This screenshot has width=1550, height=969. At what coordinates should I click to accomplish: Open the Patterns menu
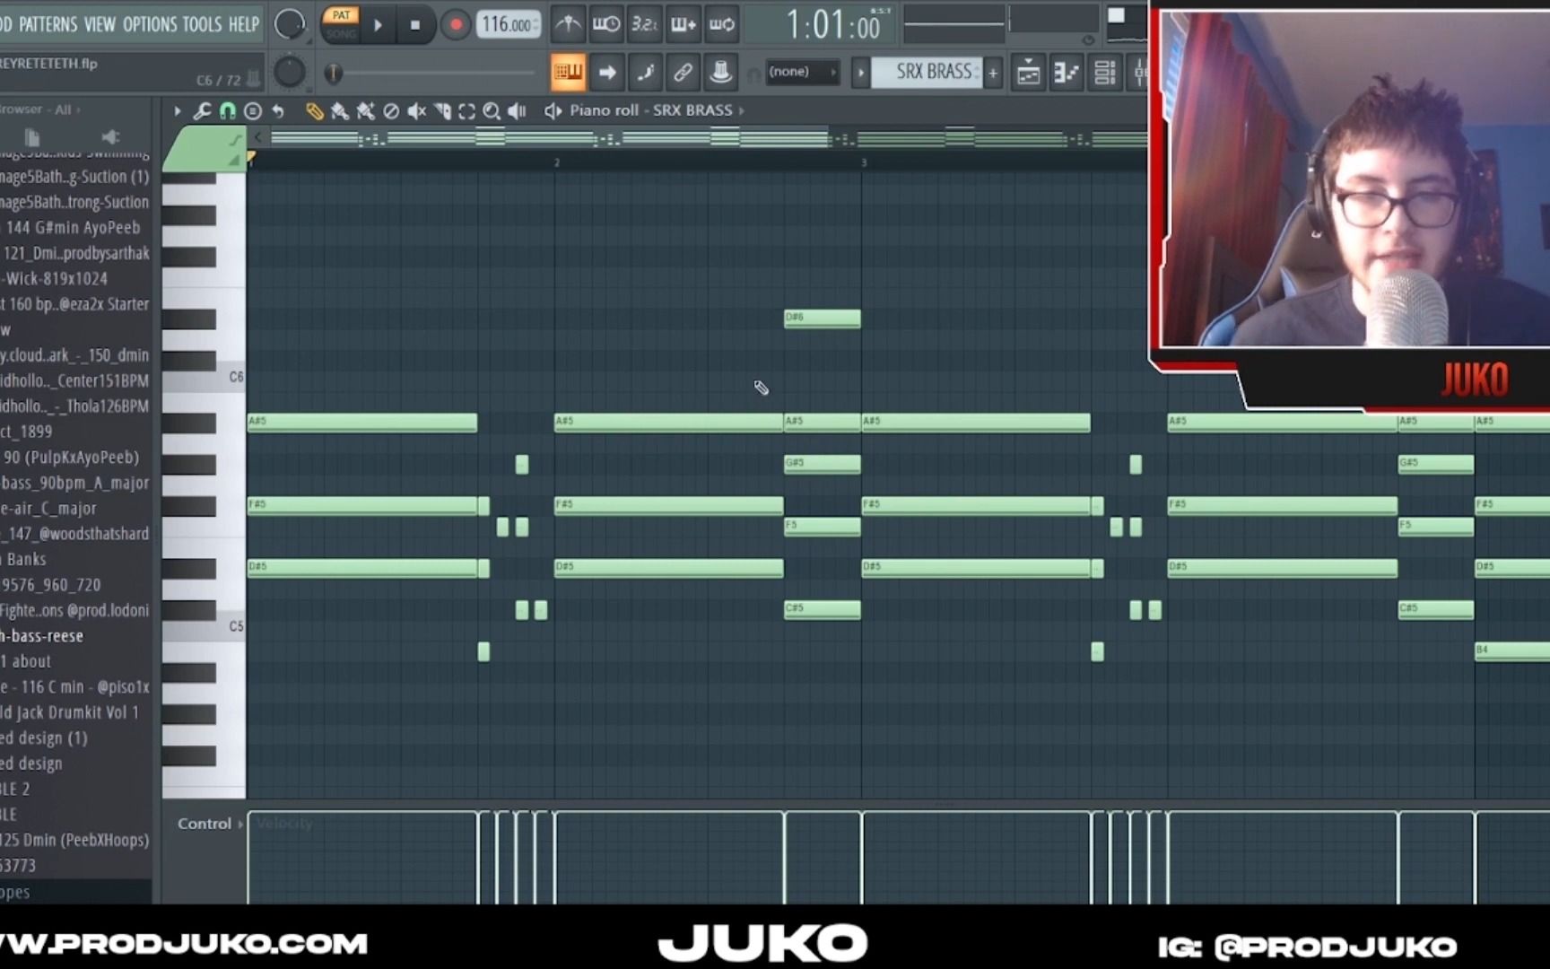[48, 24]
